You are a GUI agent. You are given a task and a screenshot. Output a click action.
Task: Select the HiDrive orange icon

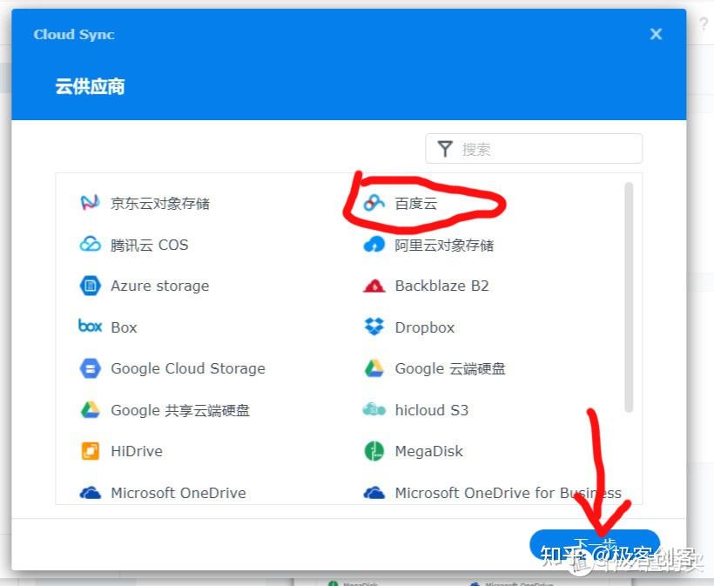click(x=91, y=451)
